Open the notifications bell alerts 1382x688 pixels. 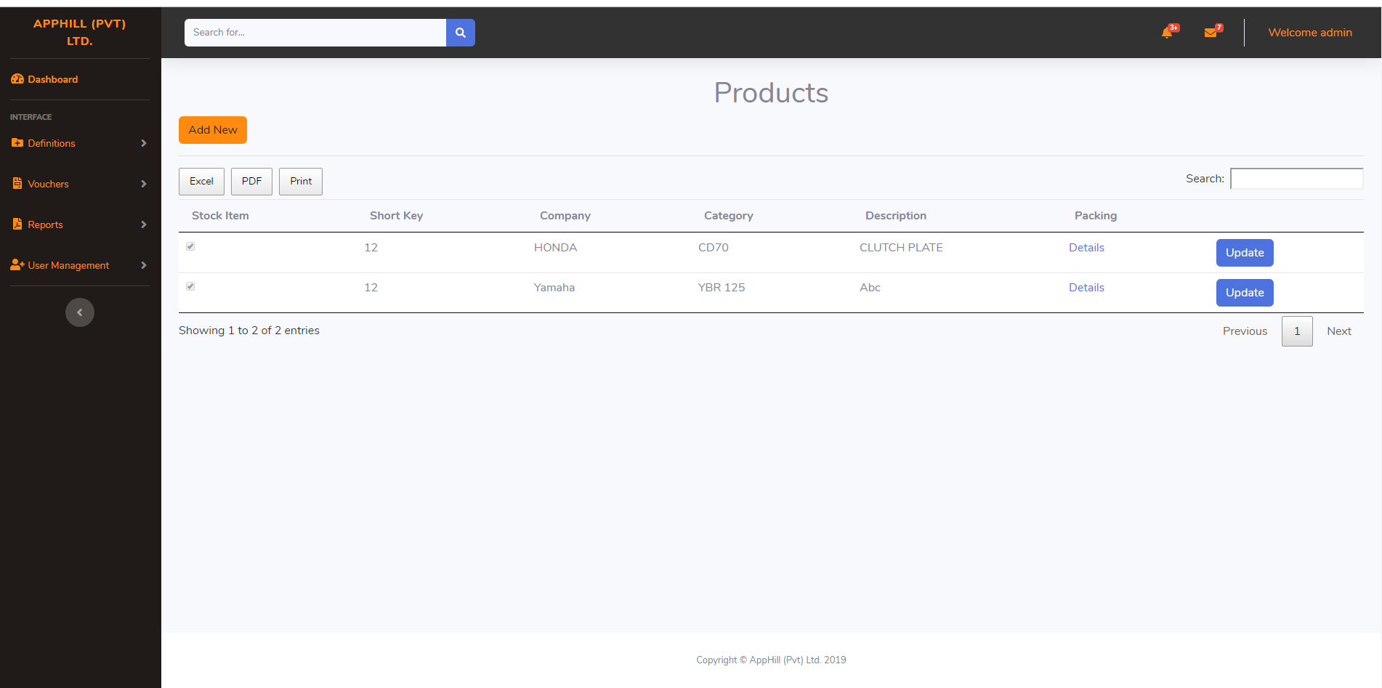coord(1167,33)
